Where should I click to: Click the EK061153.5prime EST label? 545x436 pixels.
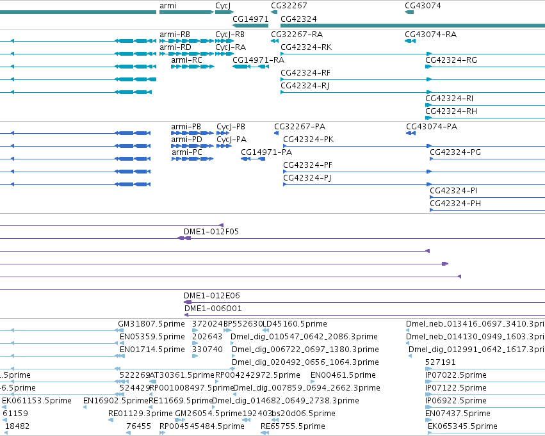click(x=37, y=401)
